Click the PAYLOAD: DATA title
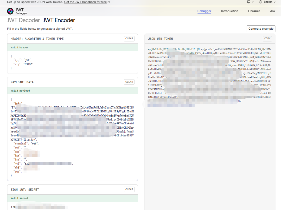Image resolution: width=281 pixels, height=210 pixels. pyautogui.click(x=22, y=82)
